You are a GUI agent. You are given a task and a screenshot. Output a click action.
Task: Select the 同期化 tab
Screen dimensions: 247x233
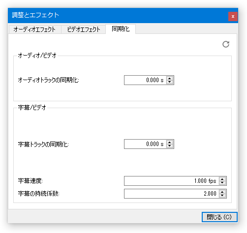click(x=121, y=29)
